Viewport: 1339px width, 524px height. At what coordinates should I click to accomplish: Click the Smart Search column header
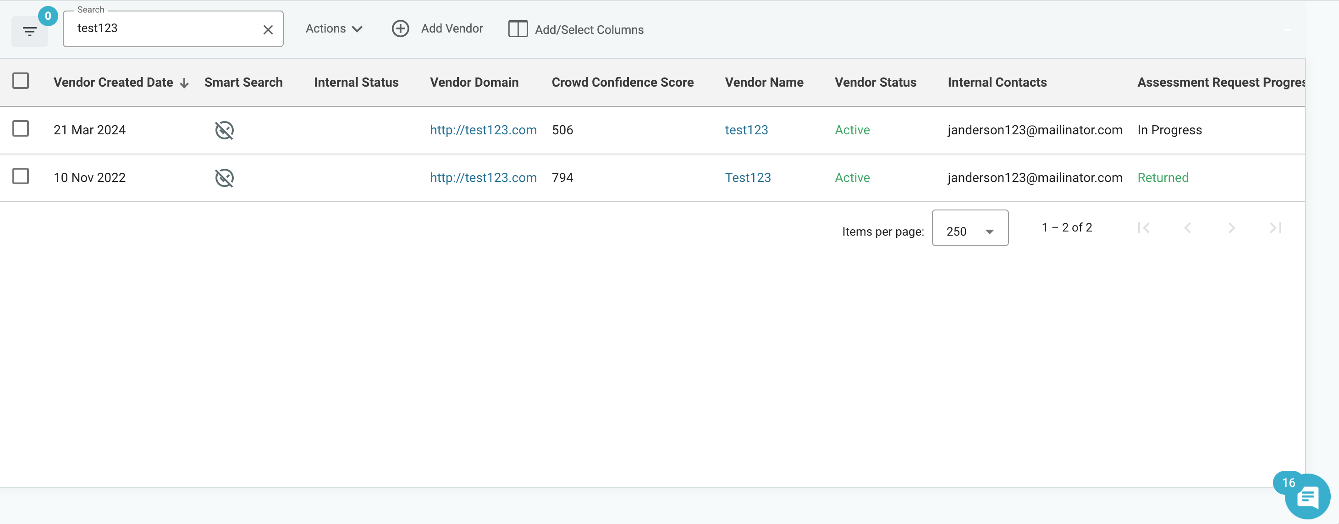click(x=243, y=82)
